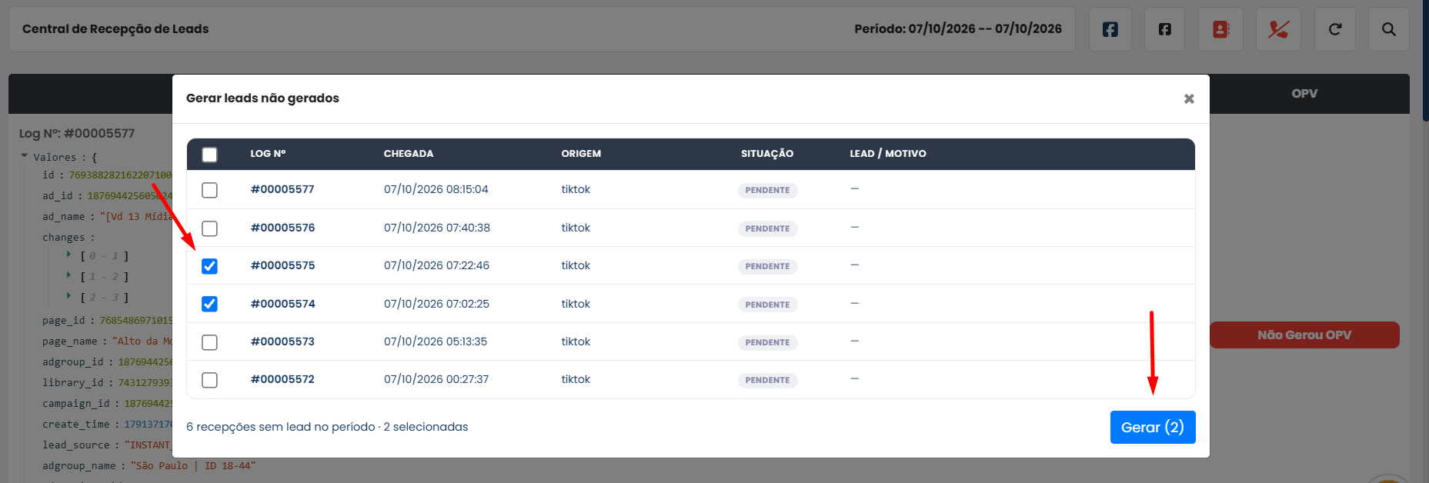This screenshot has height=483, width=1429.
Task: Click log number #00005574 in the table
Action: click(x=282, y=304)
